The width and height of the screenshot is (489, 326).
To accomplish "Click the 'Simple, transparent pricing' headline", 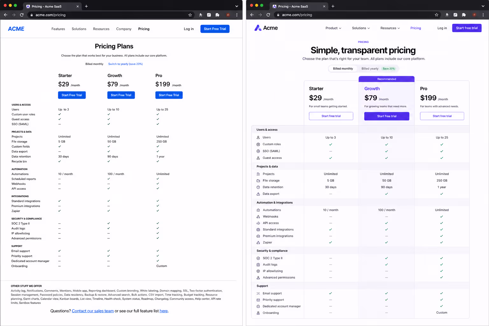I will [363, 50].
